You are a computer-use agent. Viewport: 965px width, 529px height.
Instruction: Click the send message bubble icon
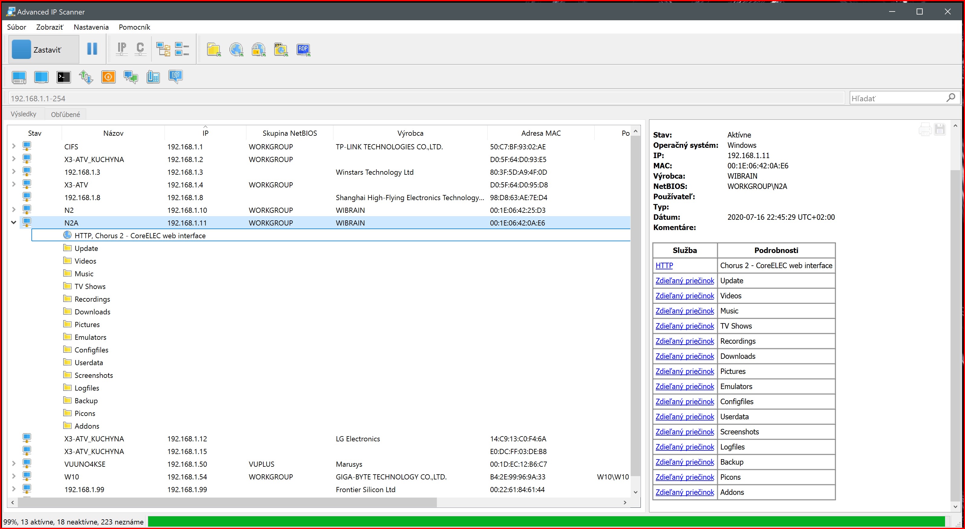click(175, 77)
